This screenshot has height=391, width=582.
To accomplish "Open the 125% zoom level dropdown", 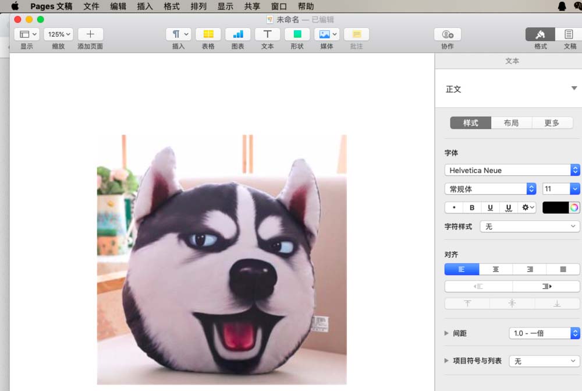I will click(x=58, y=34).
